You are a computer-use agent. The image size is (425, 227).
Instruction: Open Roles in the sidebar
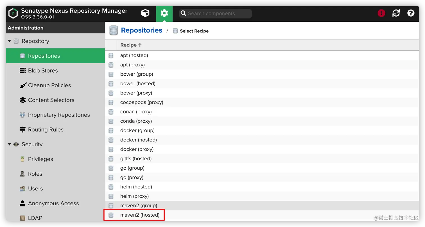(x=55, y=174)
